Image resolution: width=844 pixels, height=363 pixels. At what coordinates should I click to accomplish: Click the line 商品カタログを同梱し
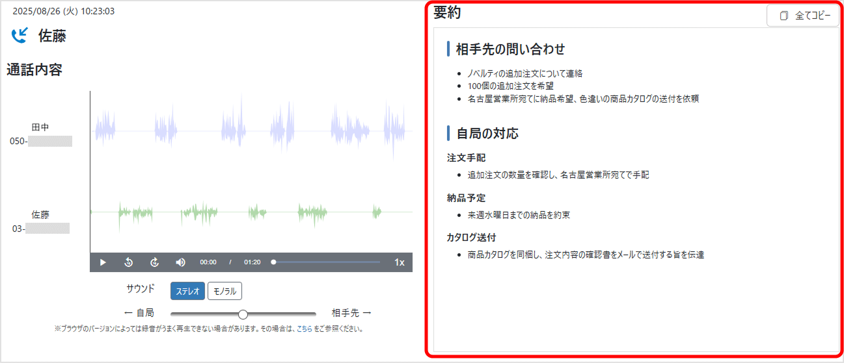click(586, 255)
